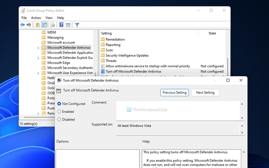The image size is (269, 168).
Task: Toggle the Show/Hide Console Tree icon
Action: (44, 25)
